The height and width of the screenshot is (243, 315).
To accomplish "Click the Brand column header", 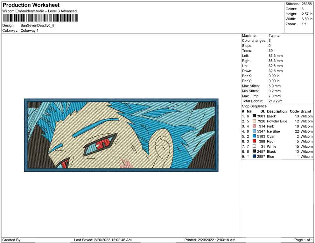I will [305, 111].
